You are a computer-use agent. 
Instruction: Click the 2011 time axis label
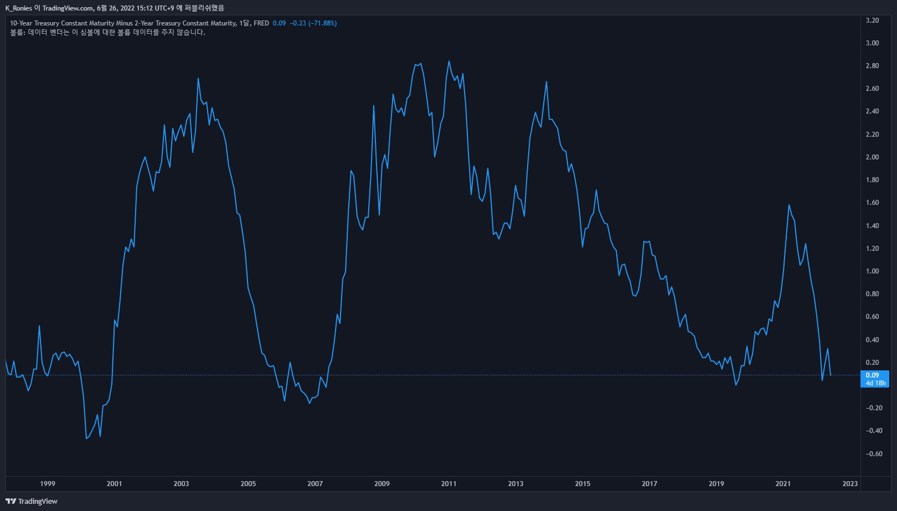coord(449,484)
